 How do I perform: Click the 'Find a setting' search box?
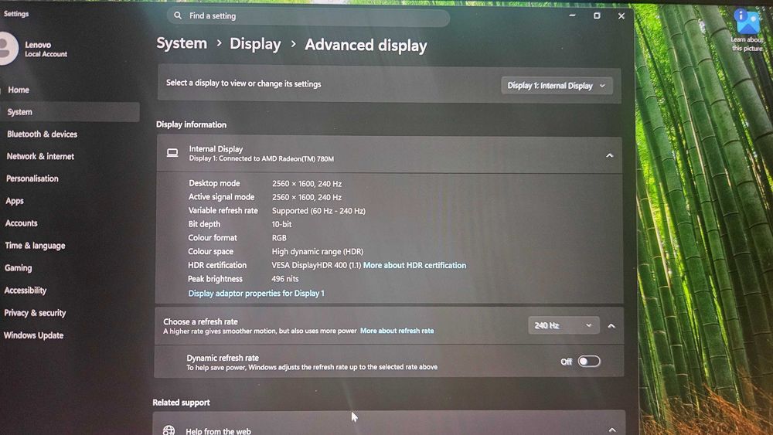pos(308,16)
